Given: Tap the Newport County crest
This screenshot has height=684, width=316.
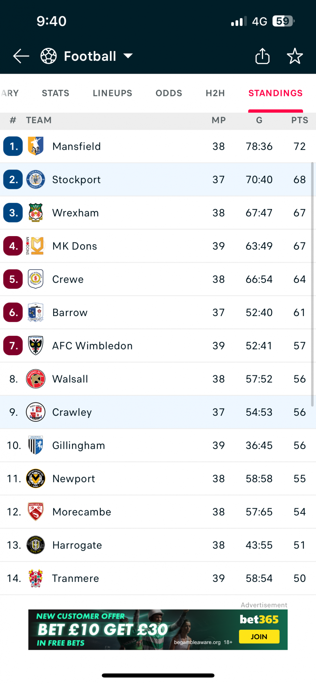Looking at the screenshot, I should [x=36, y=478].
